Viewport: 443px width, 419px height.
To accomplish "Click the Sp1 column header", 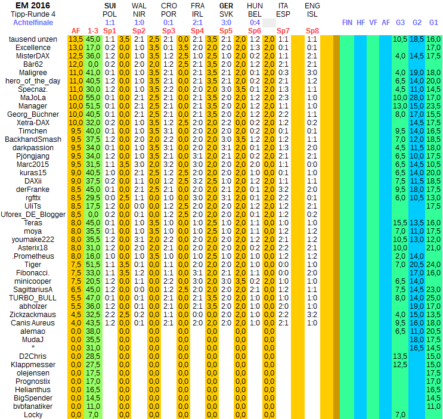I will click(110, 30).
